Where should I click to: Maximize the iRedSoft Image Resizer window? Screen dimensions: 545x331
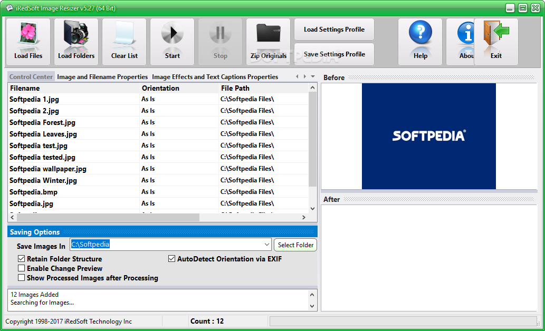[x=522, y=8]
